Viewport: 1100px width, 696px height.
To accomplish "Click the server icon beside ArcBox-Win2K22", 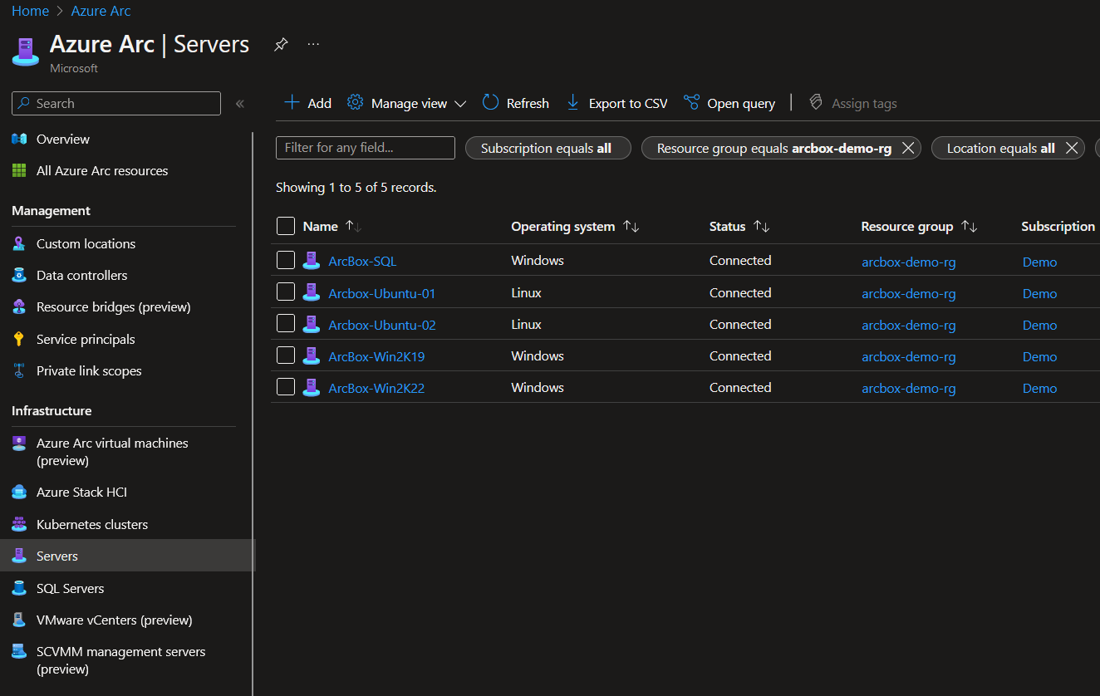I will (312, 388).
